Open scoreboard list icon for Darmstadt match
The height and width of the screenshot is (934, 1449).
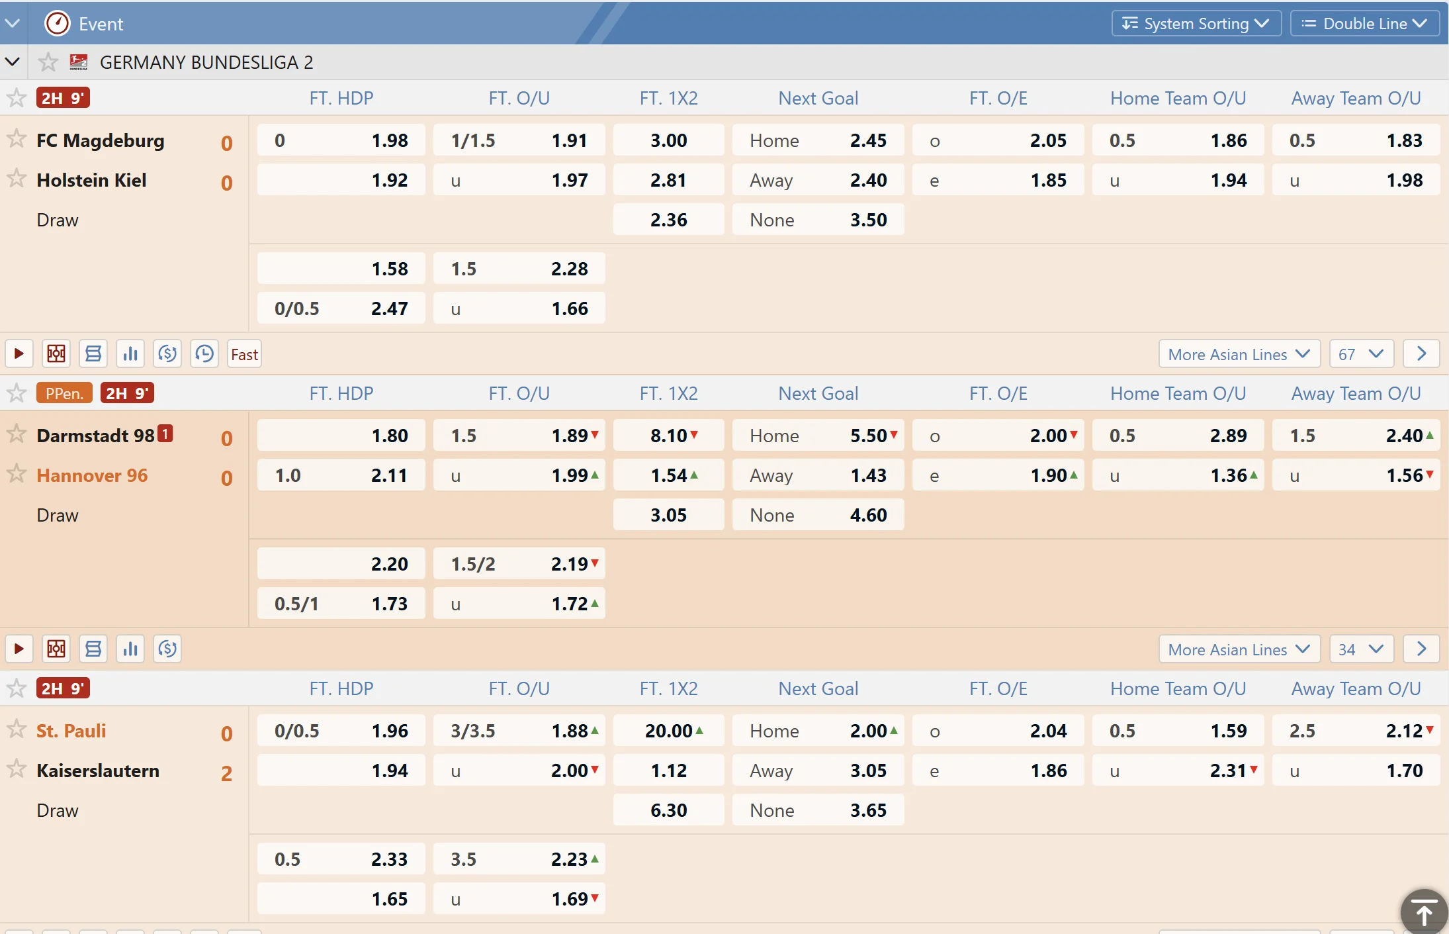[x=93, y=649]
